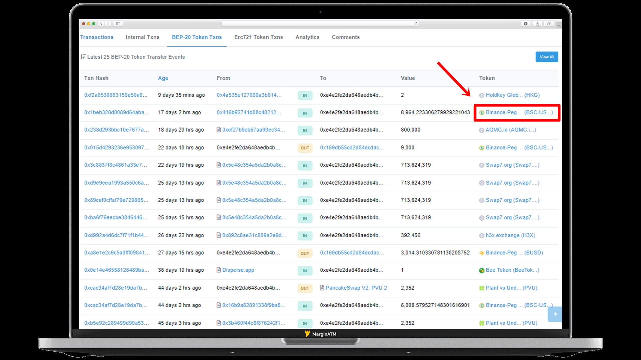Click the scroll-to-top arrow button

pos(555,314)
